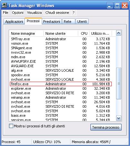Maximize the Task Manager window
Viewport: 130px width, 146px height.
[x=117, y=5]
